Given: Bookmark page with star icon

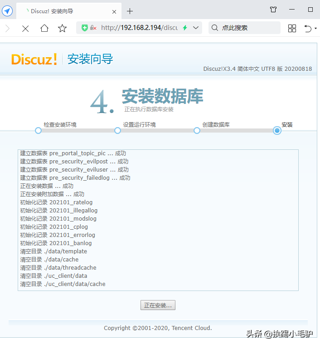Looking at the screenshot, I should [x=63, y=28].
